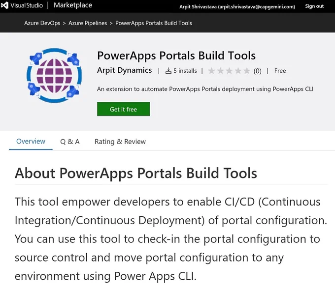Open the Marketplace home link
The height and width of the screenshot is (292, 335).
click(73, 5)
